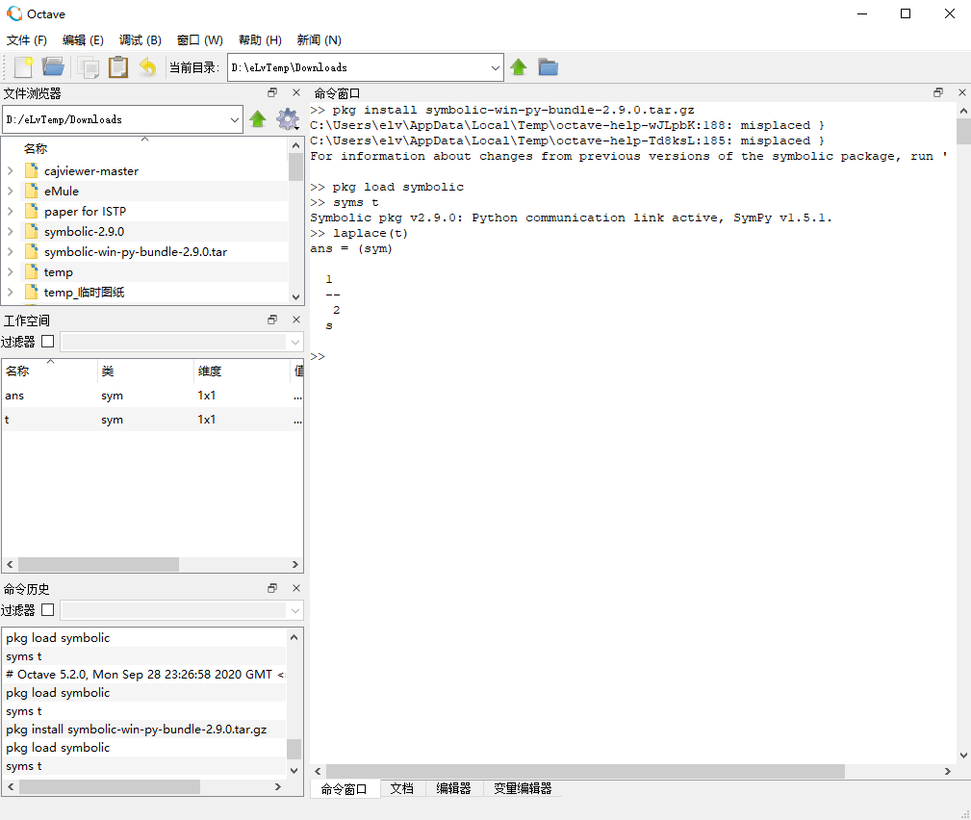This screenshot has height=820, width=971.
Task: Switch to the 编辑器 tab
Action: click(453, 788)
